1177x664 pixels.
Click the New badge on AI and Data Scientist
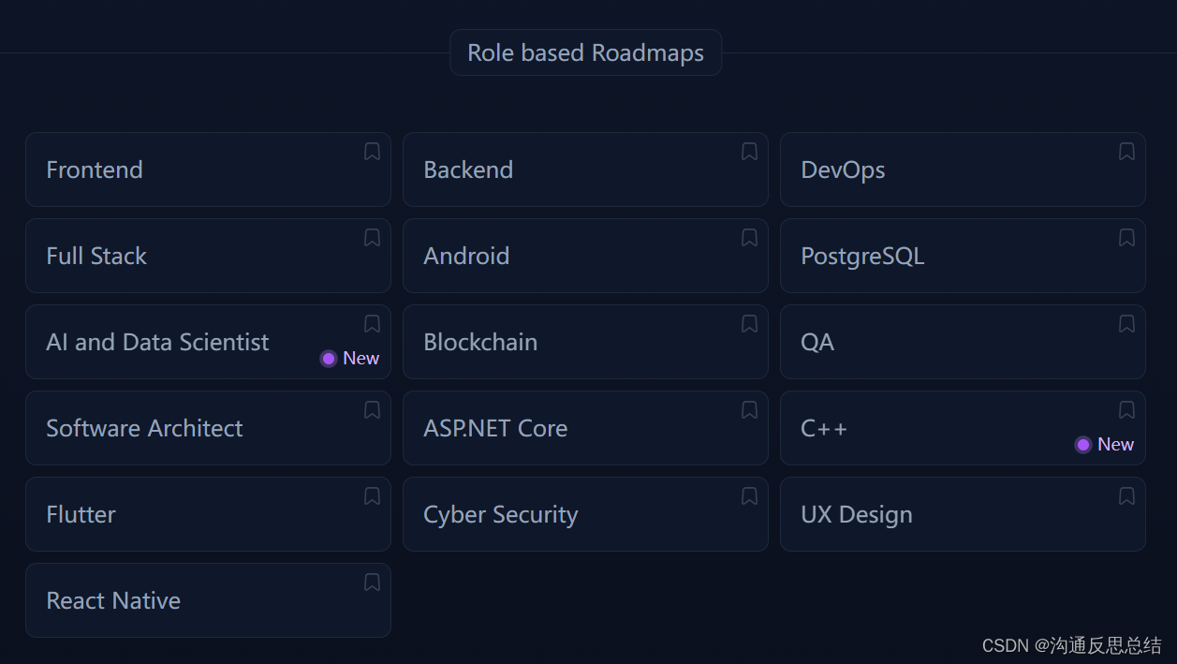click(x=350, y=359)
